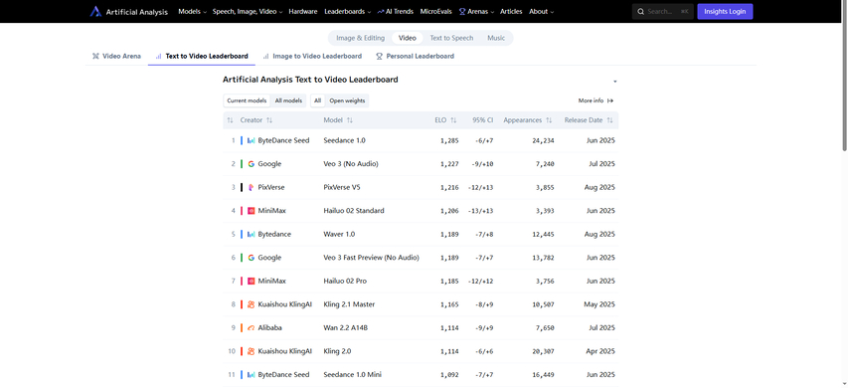
Task: Click Google logo in Veo 3 Fast Preview row
Action: (x=251, y=258)
